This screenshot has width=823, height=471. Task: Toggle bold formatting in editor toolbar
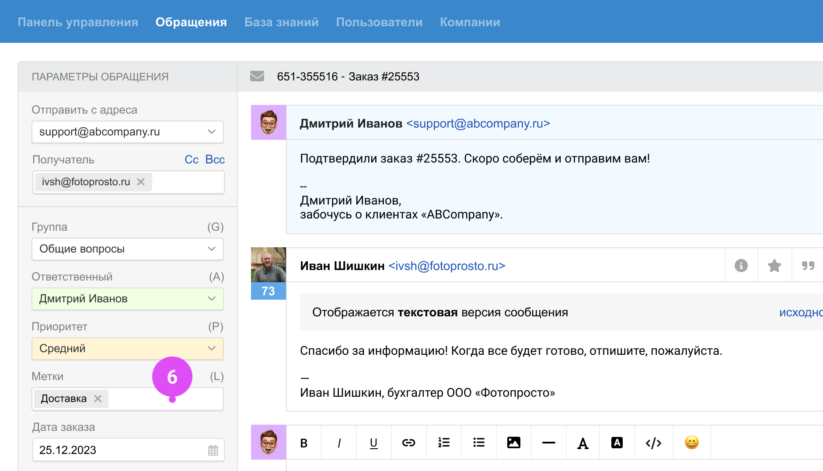point(304,443)
